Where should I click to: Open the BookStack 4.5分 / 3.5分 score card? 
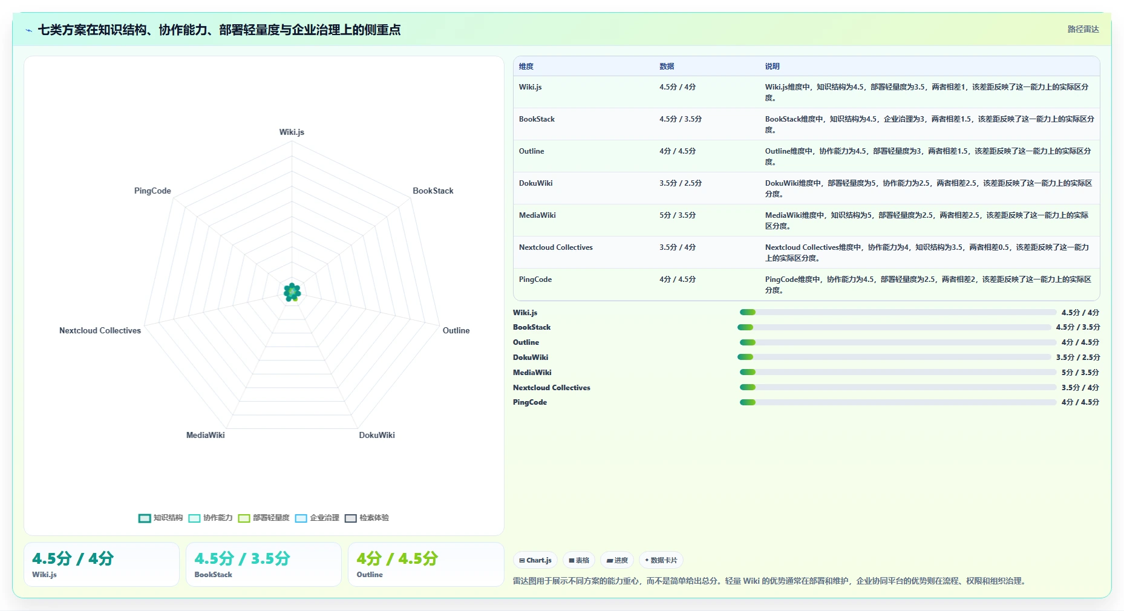tap(264, 564)
